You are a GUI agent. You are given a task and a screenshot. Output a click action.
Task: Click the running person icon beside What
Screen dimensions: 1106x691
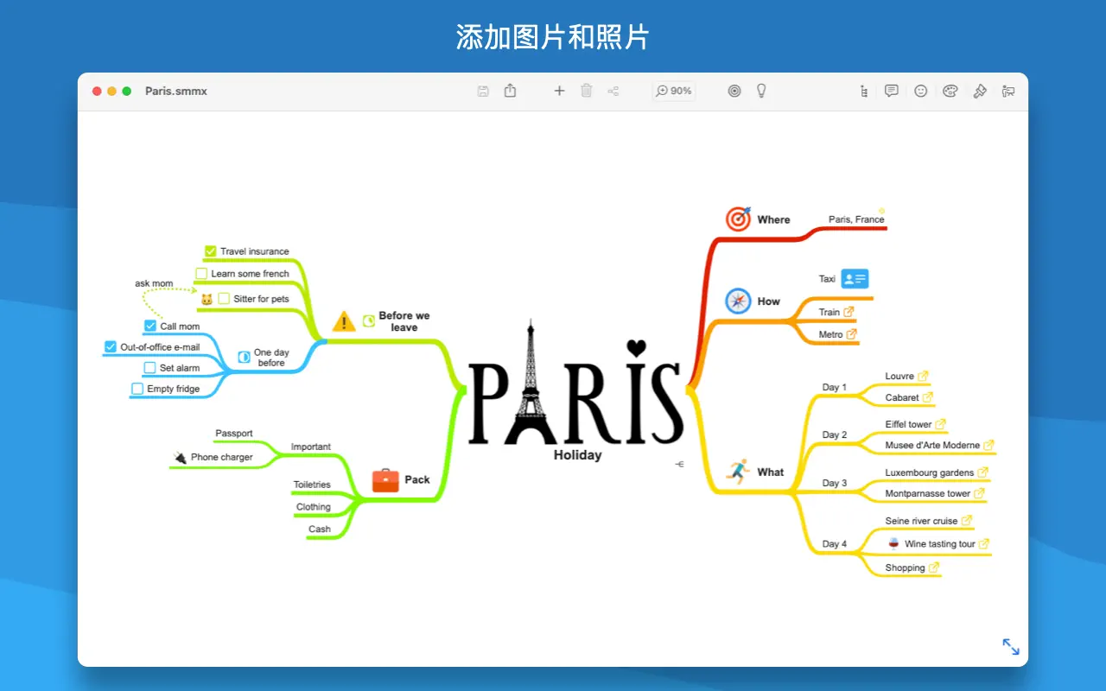tap(737, 472)
